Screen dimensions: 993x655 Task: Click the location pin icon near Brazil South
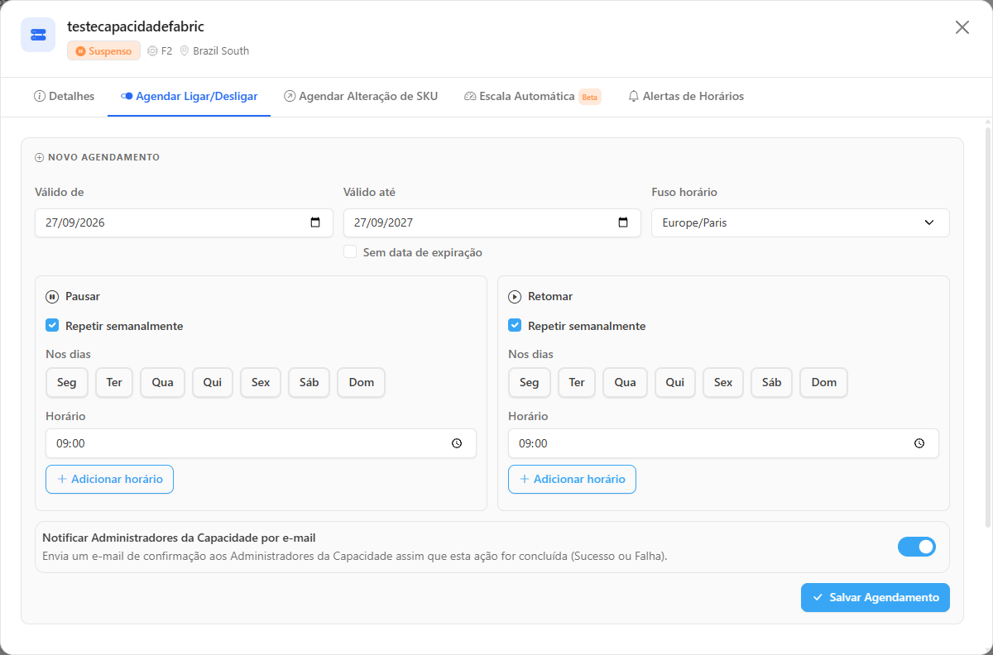coord(185,50)
